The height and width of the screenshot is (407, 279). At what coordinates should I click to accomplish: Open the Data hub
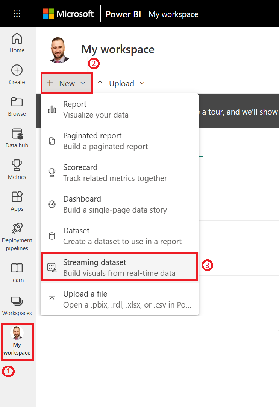17,138
